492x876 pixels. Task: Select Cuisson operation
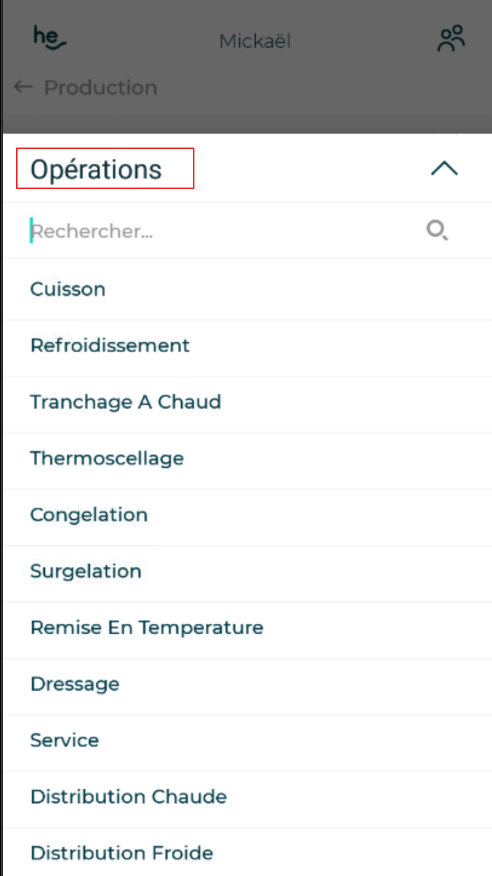click(68, 289)
